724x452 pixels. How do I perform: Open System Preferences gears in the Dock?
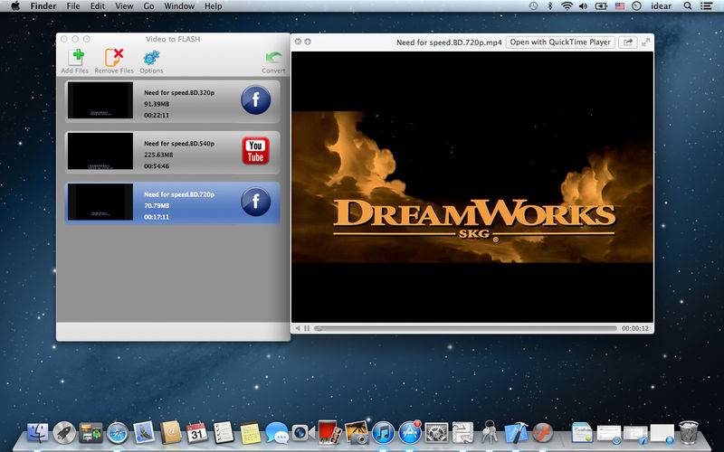[436, 433]
